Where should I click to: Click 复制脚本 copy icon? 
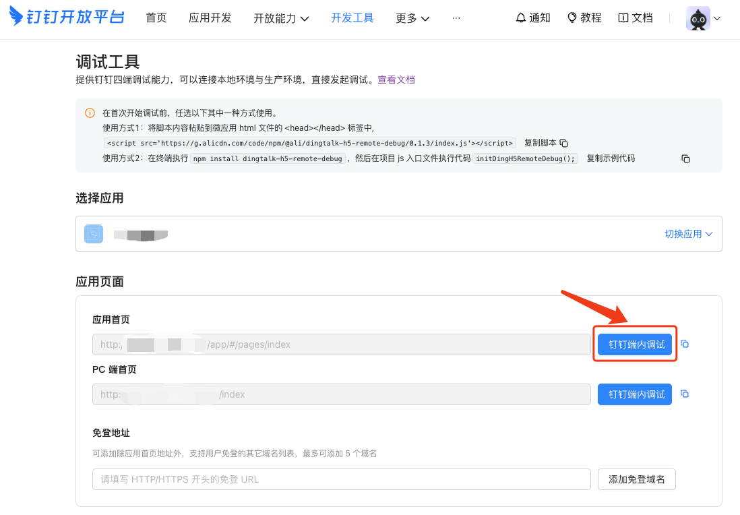pos(564,143)
